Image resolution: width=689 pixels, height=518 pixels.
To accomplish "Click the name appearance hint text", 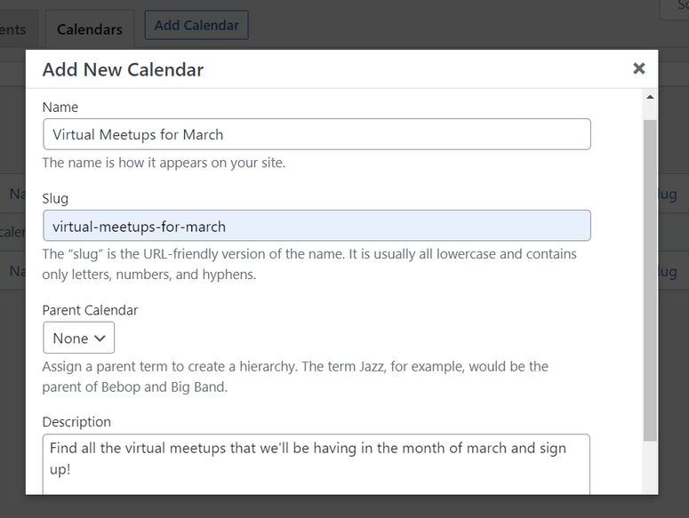I will [164, 163].
